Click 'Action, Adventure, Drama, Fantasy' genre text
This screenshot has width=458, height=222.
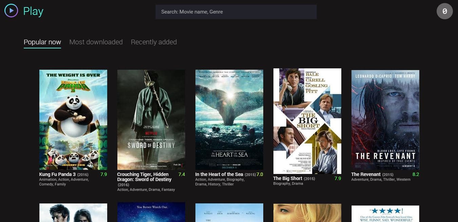coord(146,190)
